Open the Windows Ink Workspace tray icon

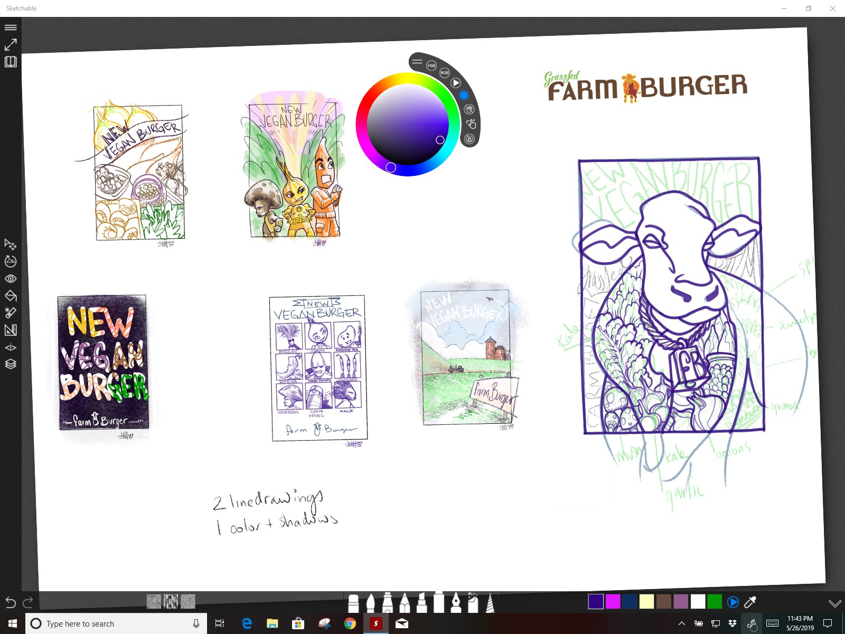[x=752, y=624]
